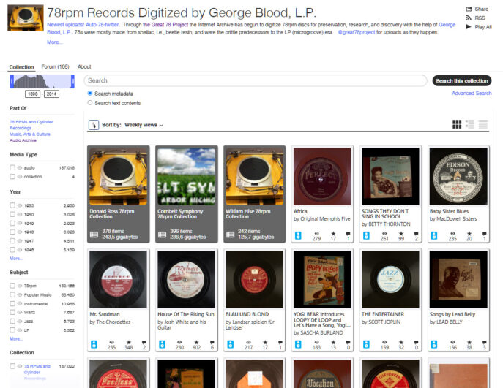Open the Weekly views sort dropdown
Screen dimensions: 503x388
click(x=144, y=125)
